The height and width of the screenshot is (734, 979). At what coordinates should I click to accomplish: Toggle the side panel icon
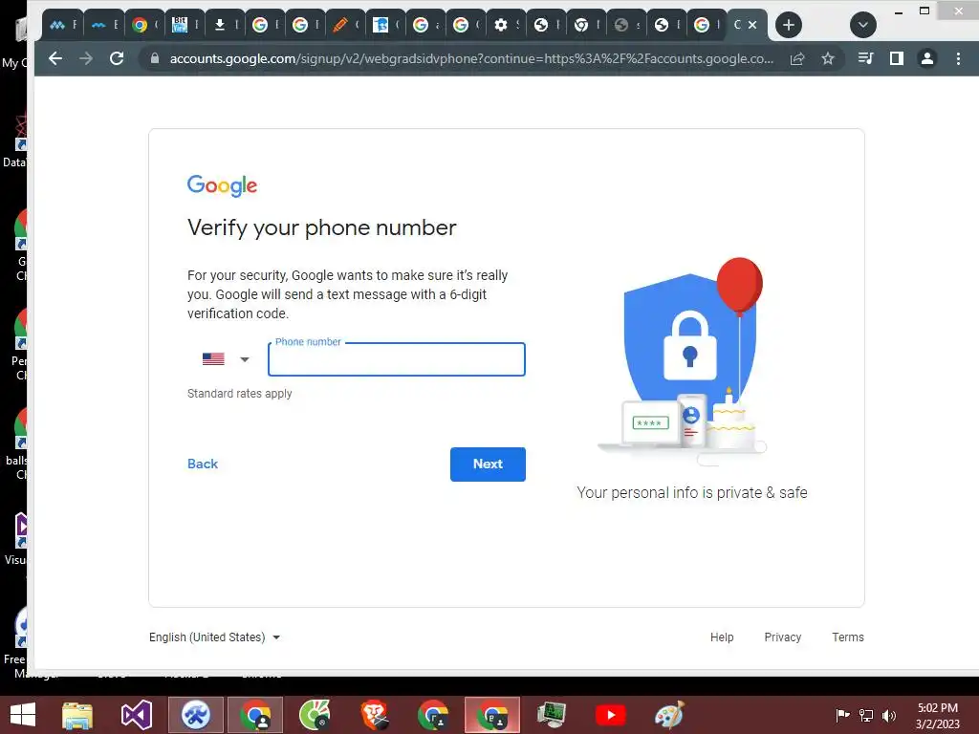click(x=897, y=58)
